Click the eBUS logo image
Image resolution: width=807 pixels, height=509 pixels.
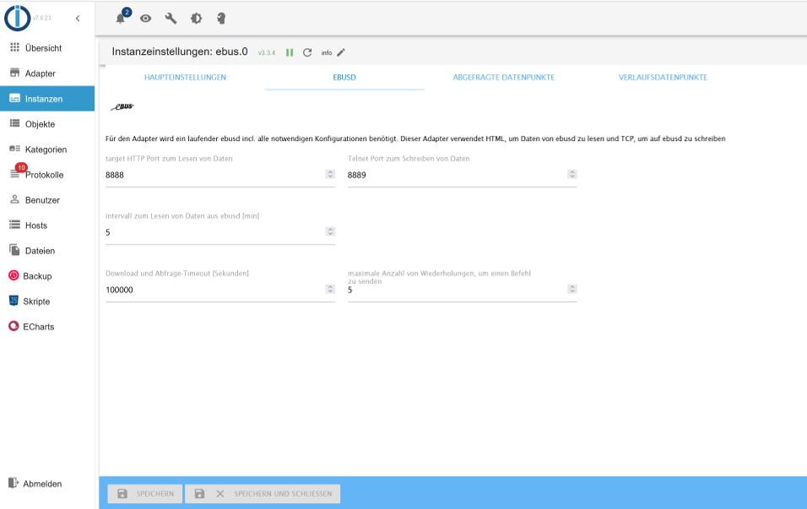coord(122,106)
